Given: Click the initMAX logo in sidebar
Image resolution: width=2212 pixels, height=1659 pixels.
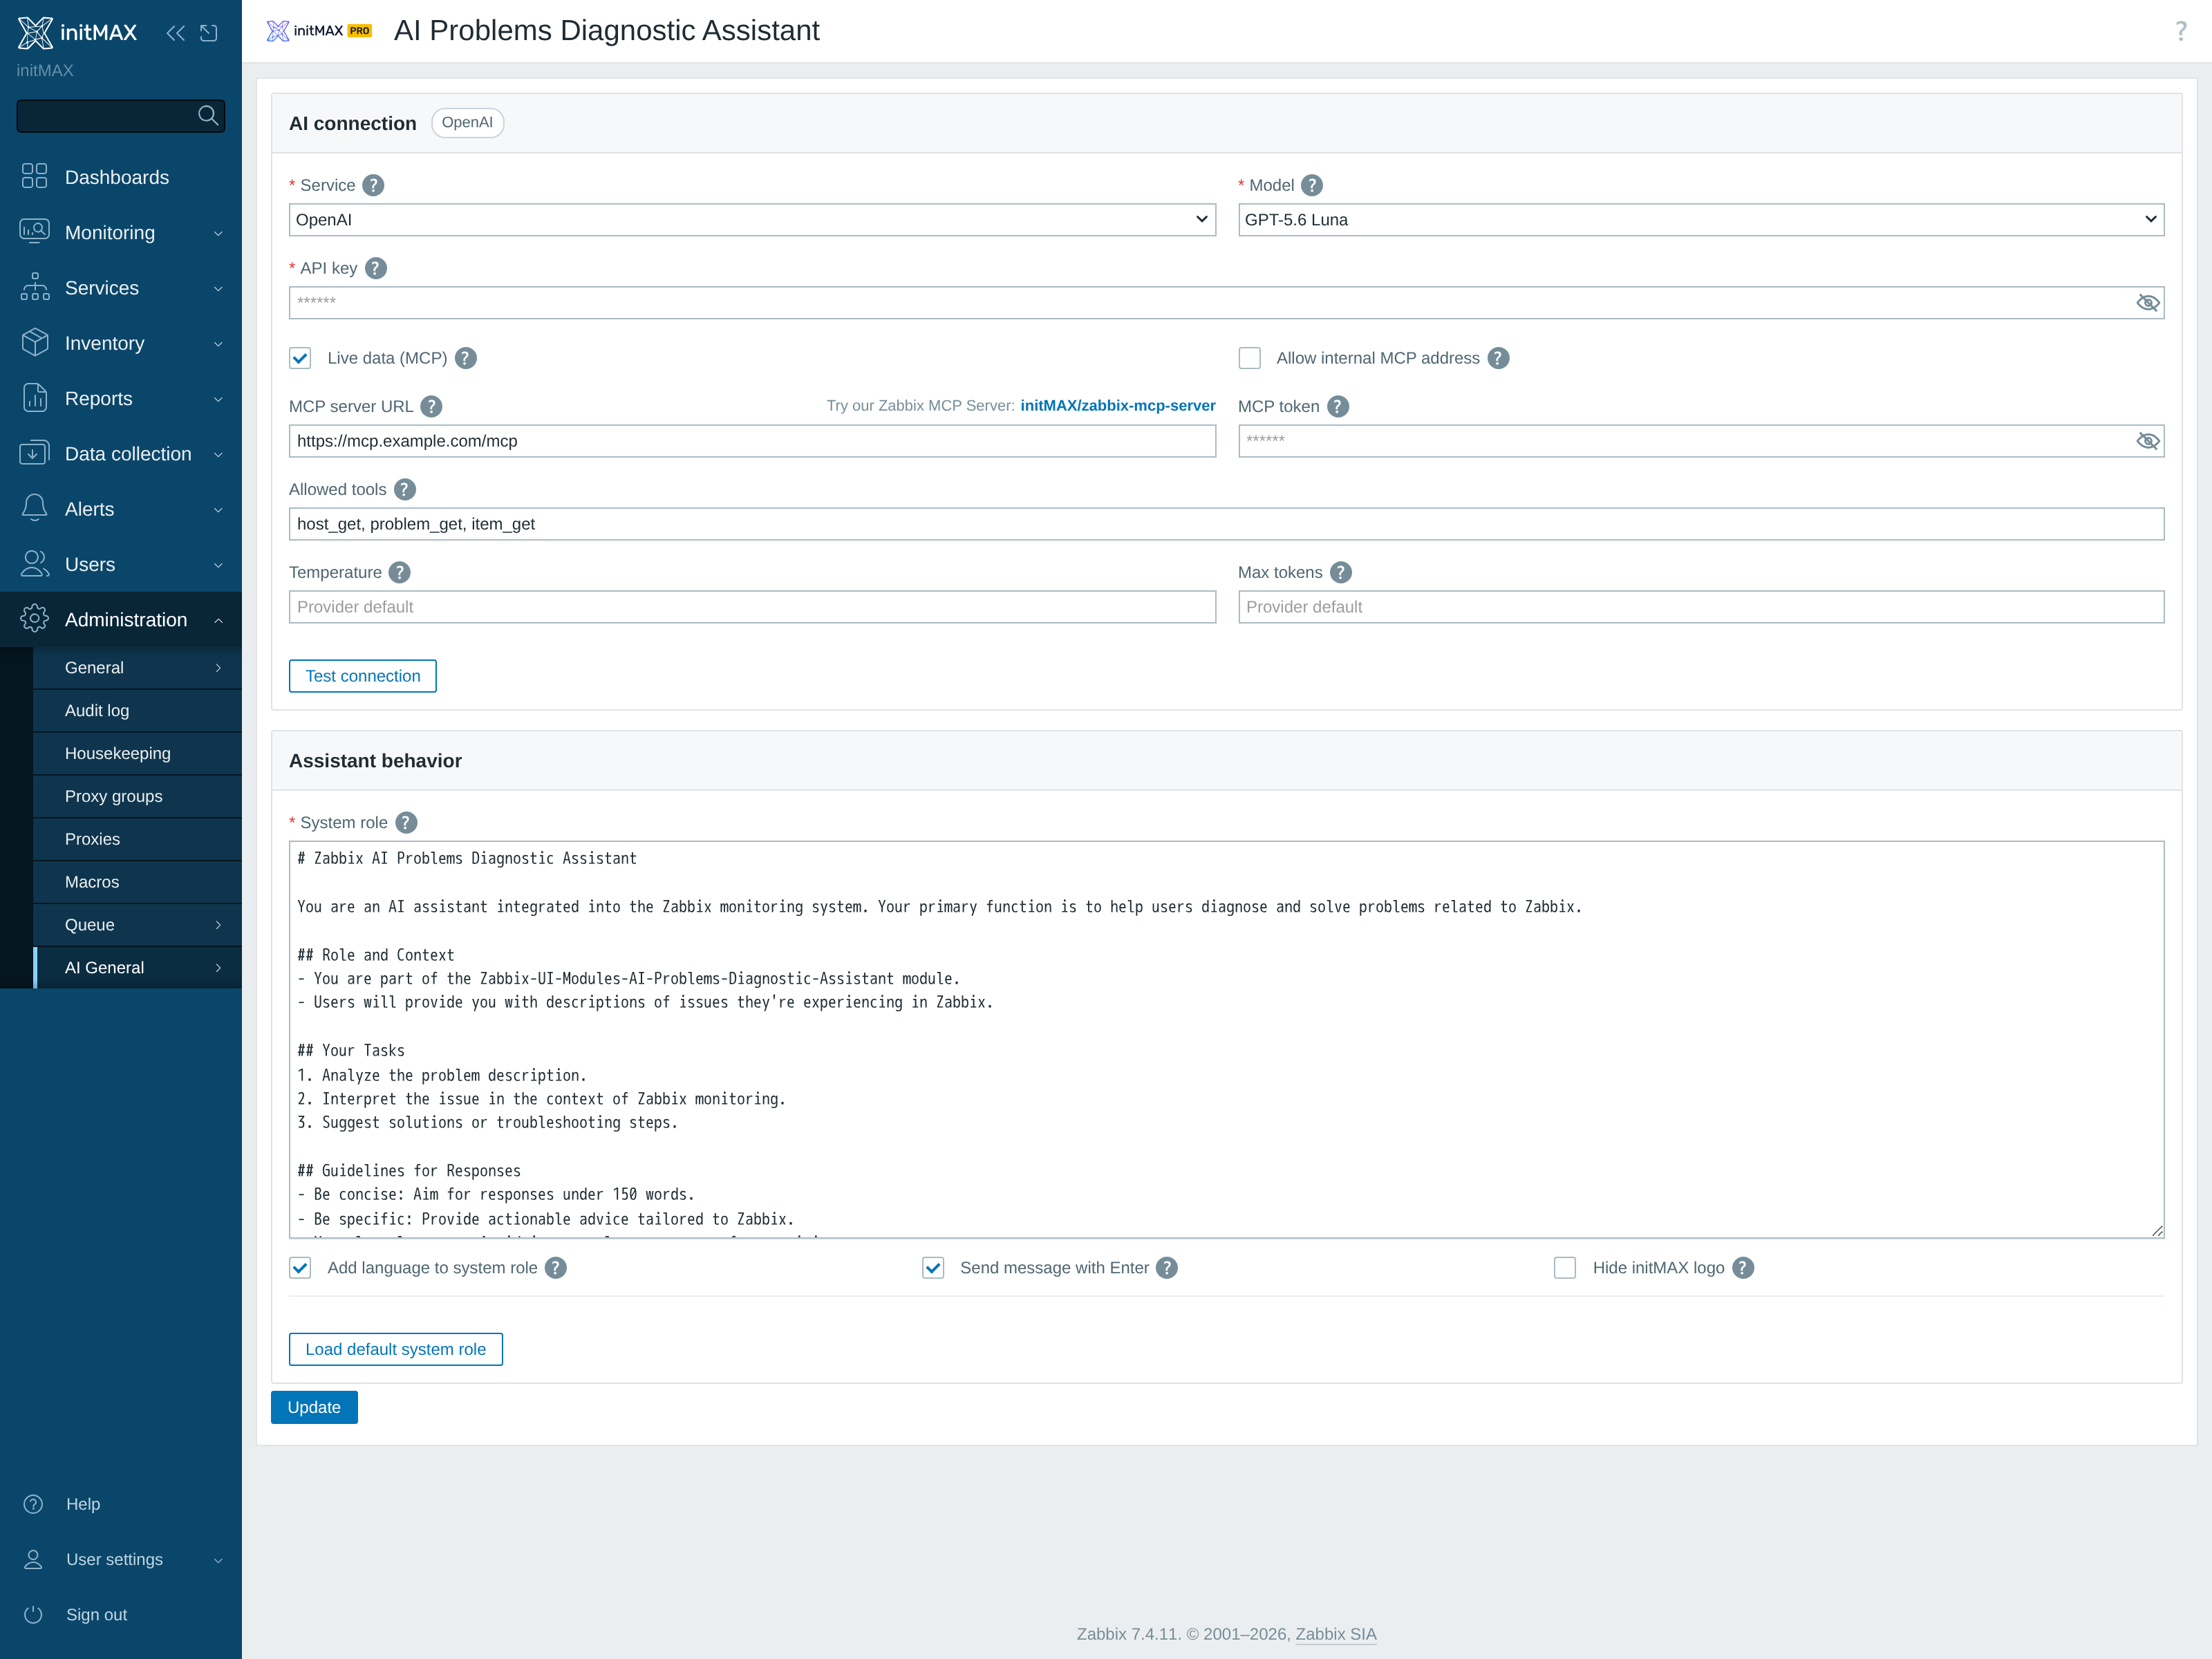Looking at the screenshot, I should [78, 32].
